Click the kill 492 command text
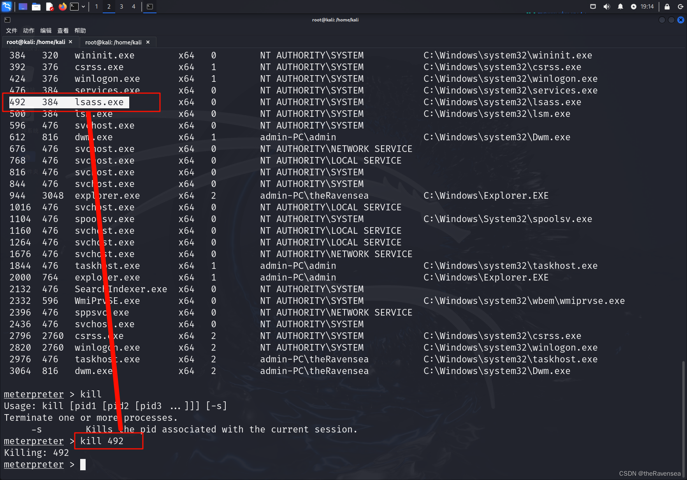Screen dimensions: 687x480 (x=102, y=441)
